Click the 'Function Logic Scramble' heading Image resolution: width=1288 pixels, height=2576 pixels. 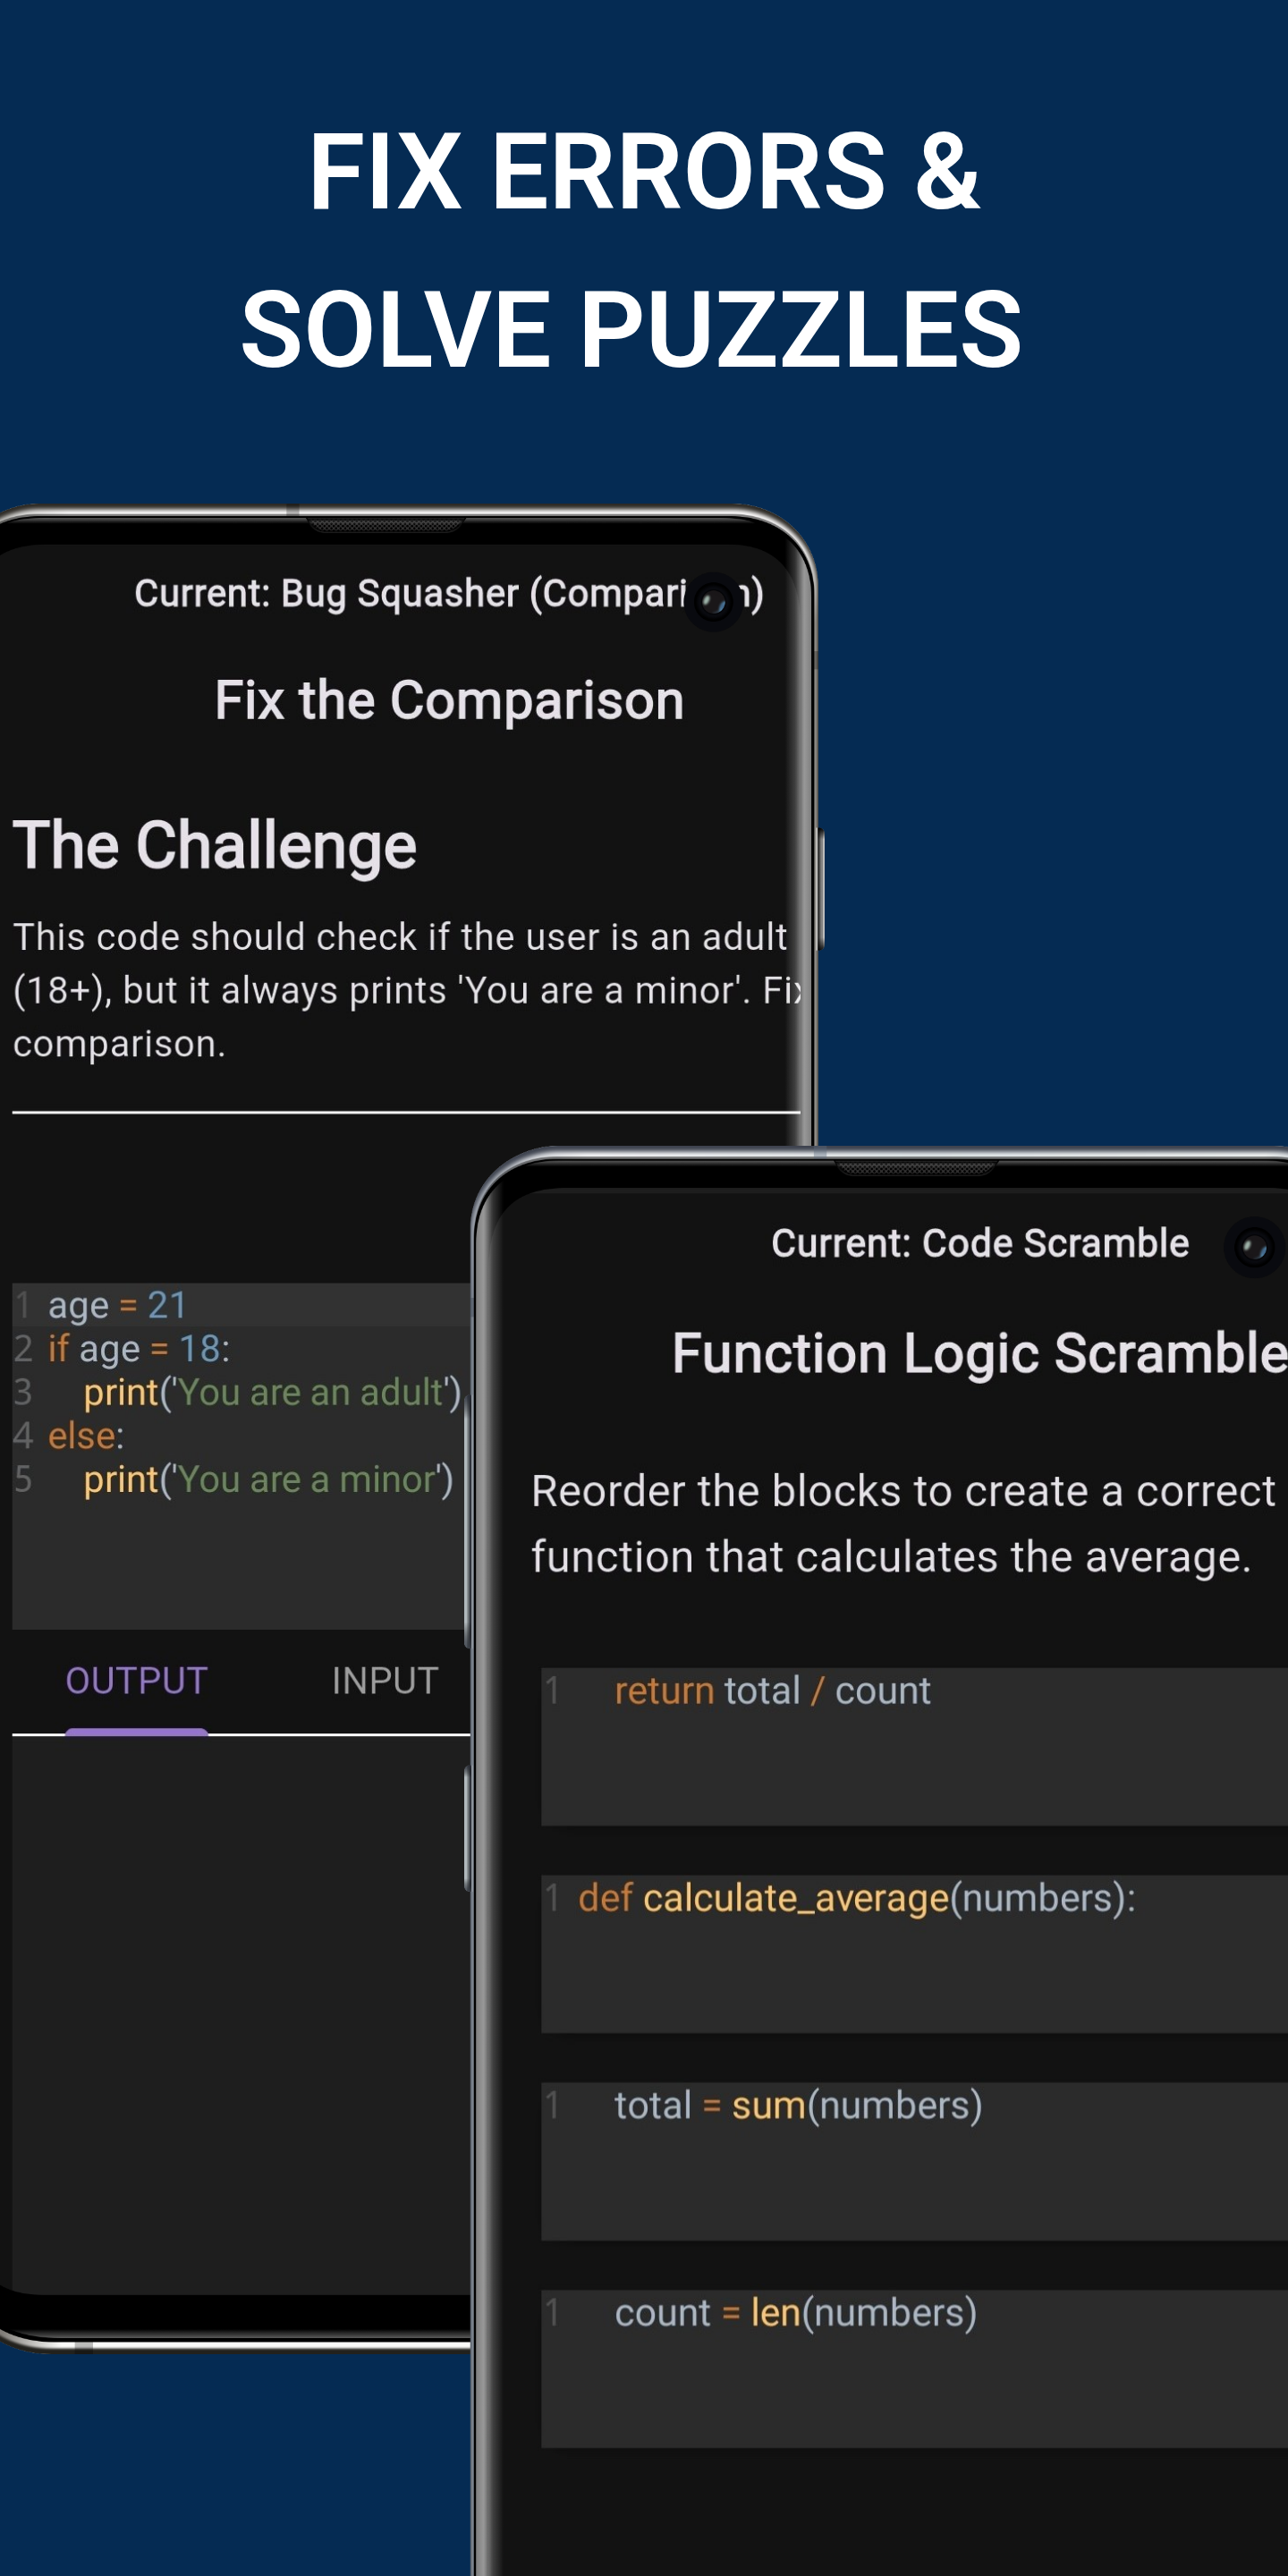[x=978, y=1353]
